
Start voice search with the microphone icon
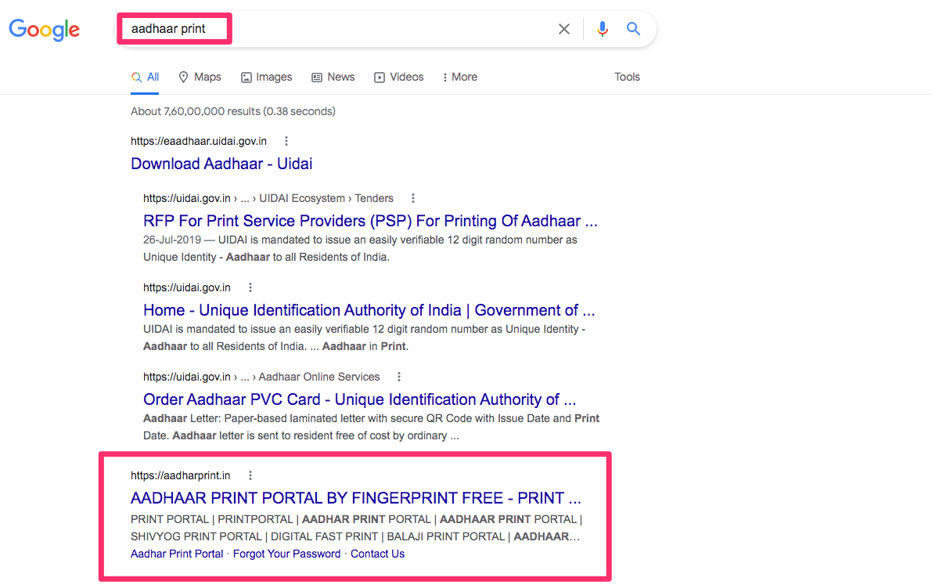602,28
